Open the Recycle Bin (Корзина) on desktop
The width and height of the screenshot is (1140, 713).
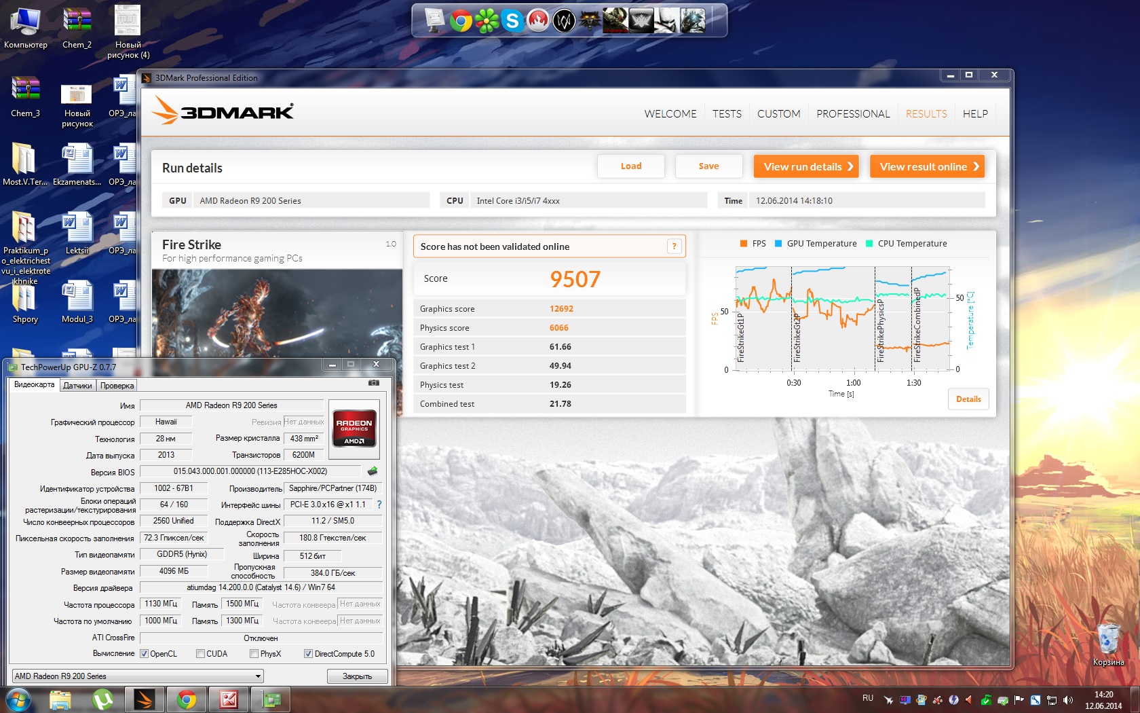click(1108, 644)
